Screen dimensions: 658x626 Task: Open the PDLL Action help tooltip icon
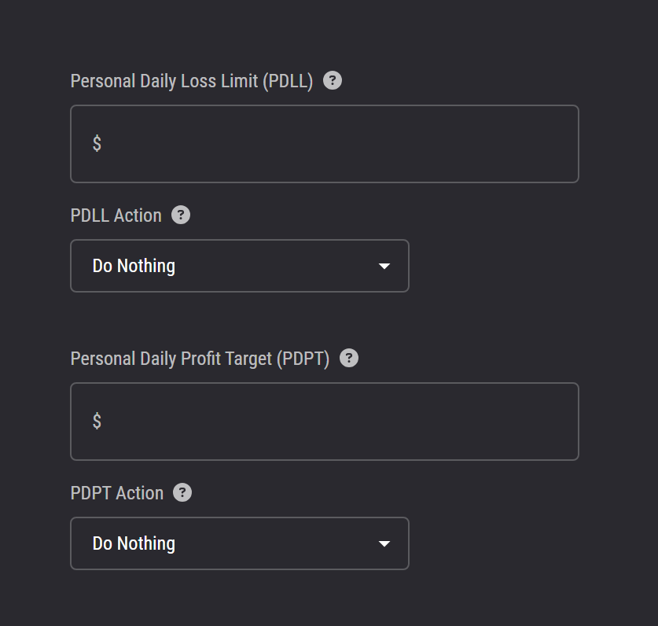[x=181, y=215]
